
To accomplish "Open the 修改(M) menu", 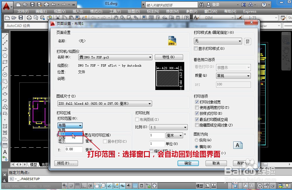I will click(x=173, y=11).
